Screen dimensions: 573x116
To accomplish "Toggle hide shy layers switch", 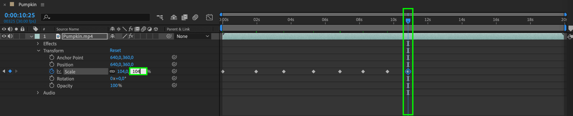I will tap(173, 17).
